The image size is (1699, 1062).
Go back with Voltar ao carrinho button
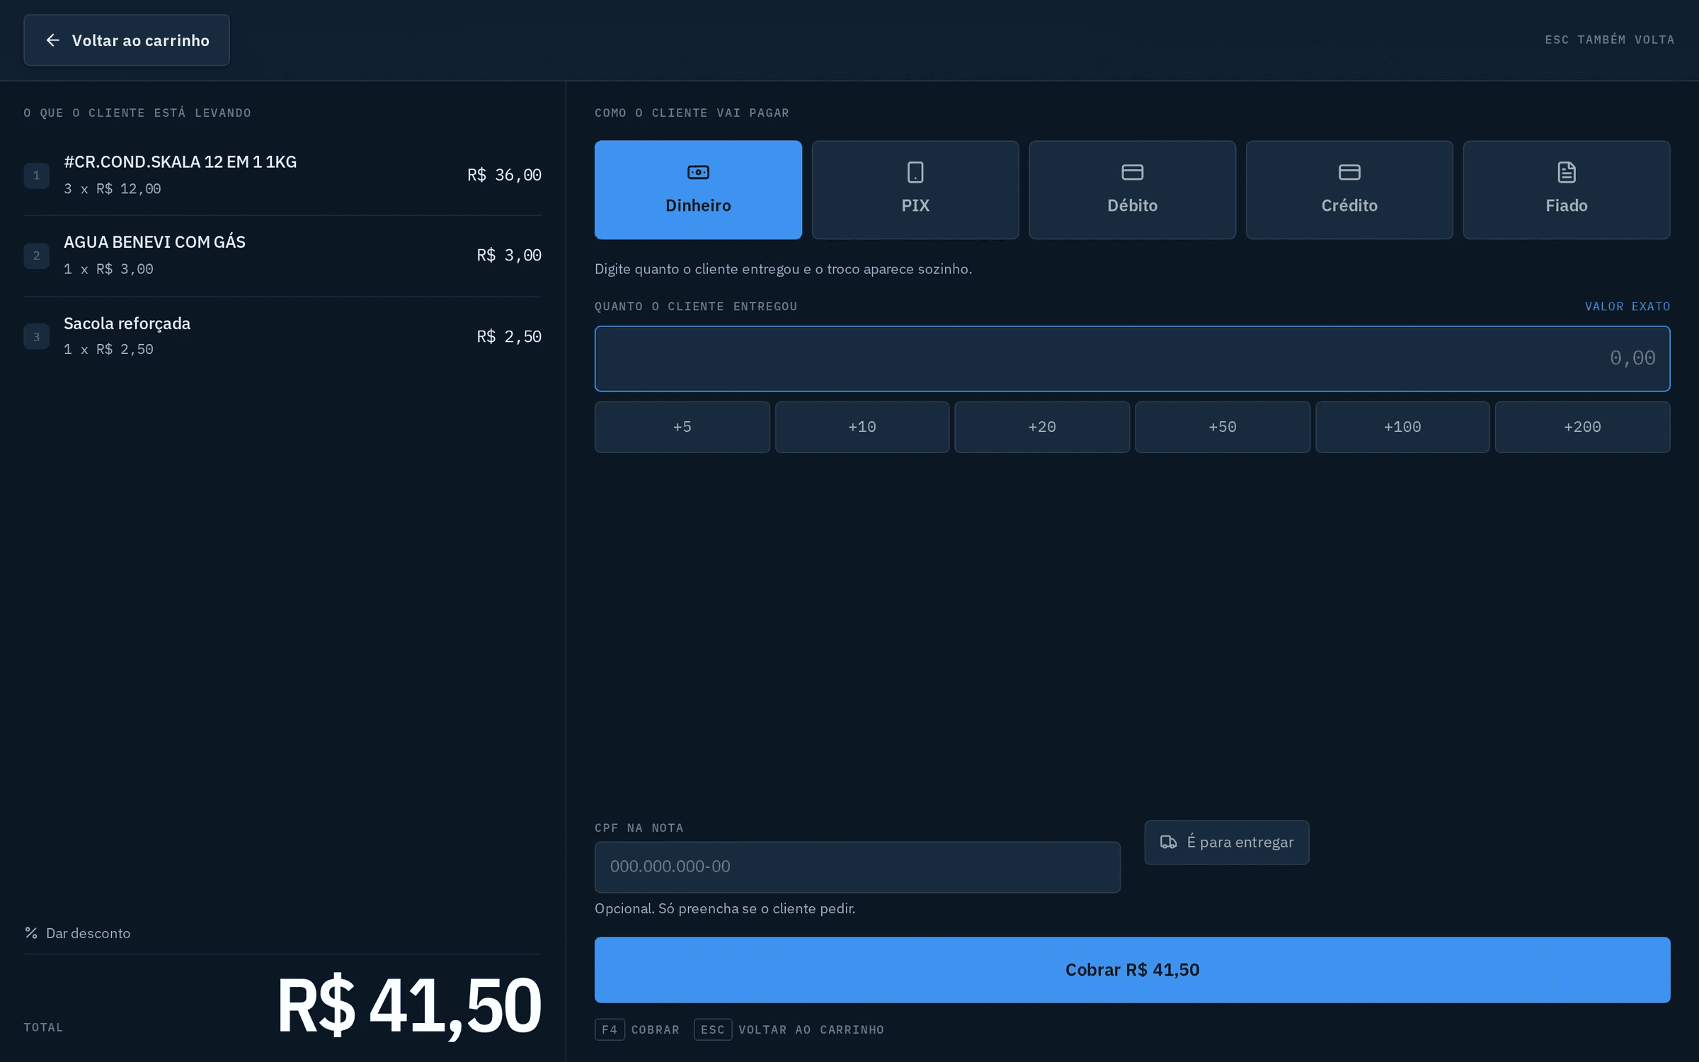(127, 40)
